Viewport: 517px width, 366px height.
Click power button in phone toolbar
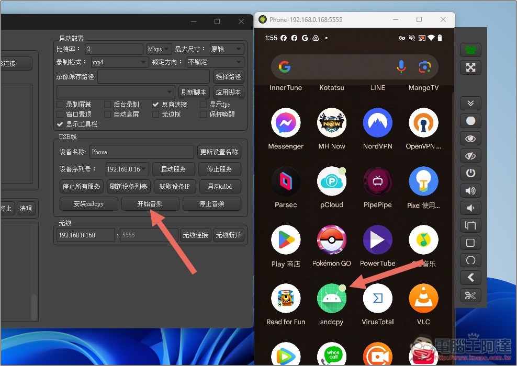[x=470, y=173]
